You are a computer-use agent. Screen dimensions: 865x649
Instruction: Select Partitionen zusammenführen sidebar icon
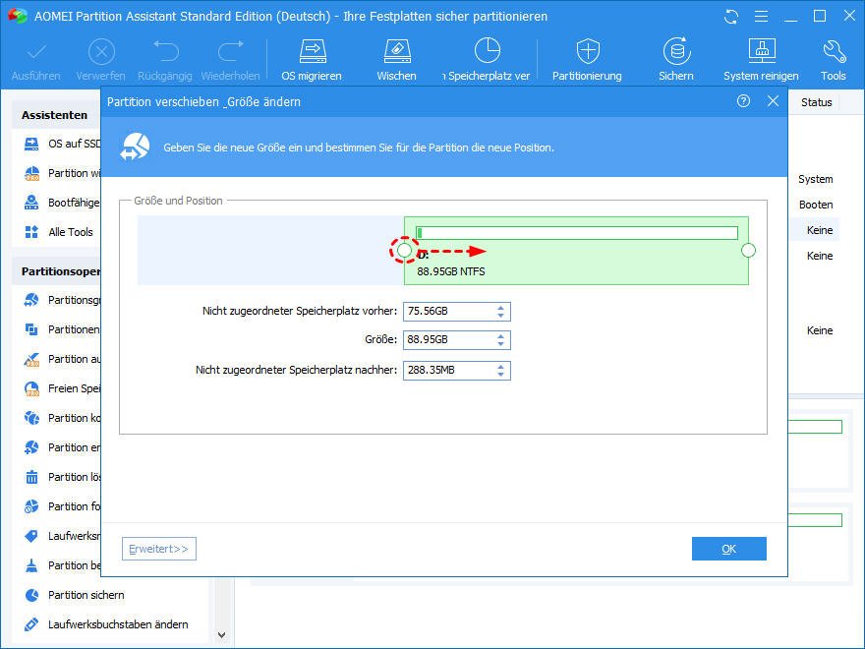31,329
